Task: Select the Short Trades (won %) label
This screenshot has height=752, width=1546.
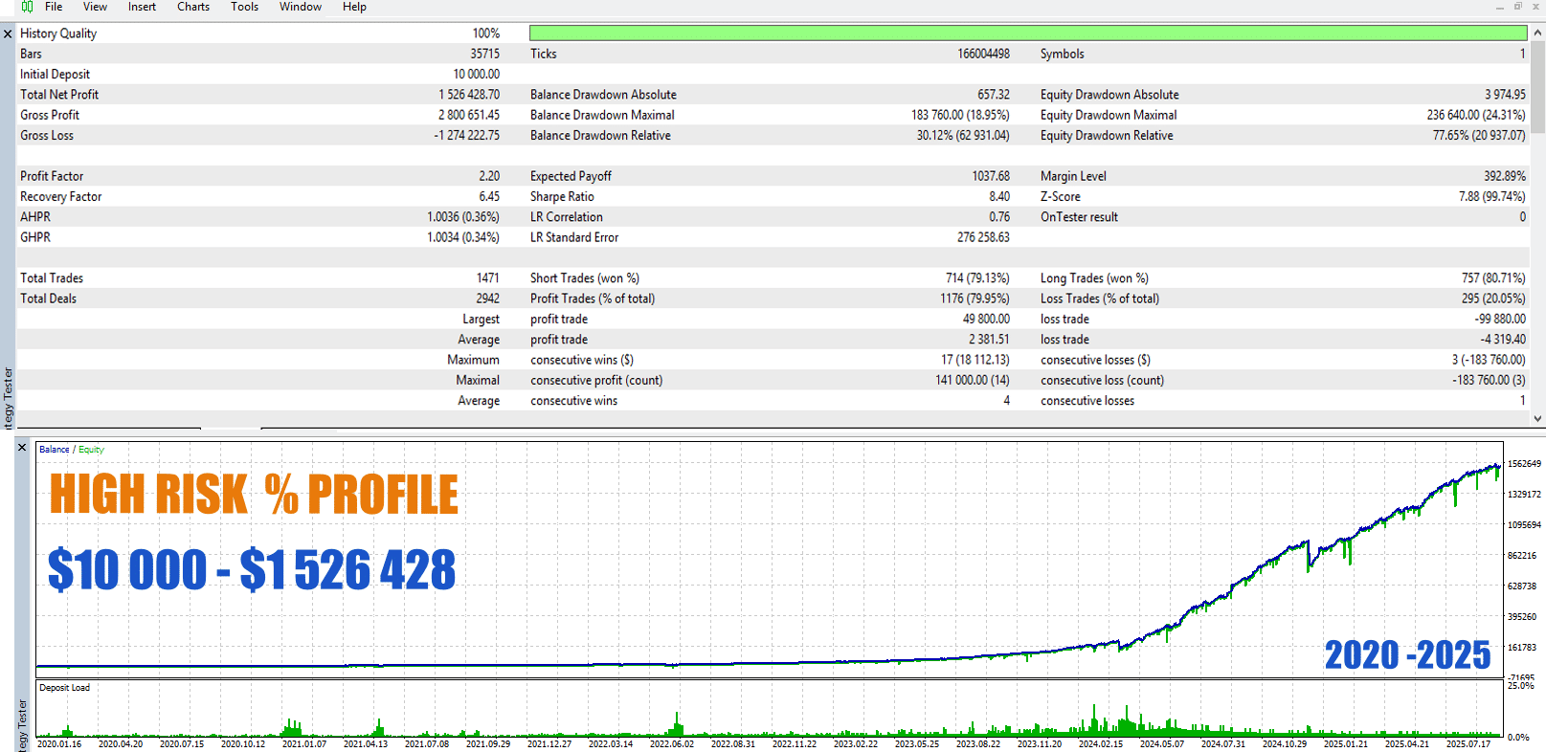Action: [x=585, y=278]
